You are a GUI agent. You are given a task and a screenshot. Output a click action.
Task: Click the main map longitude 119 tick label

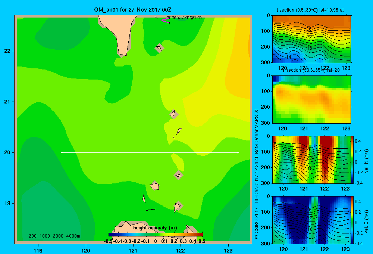[38, 250]
